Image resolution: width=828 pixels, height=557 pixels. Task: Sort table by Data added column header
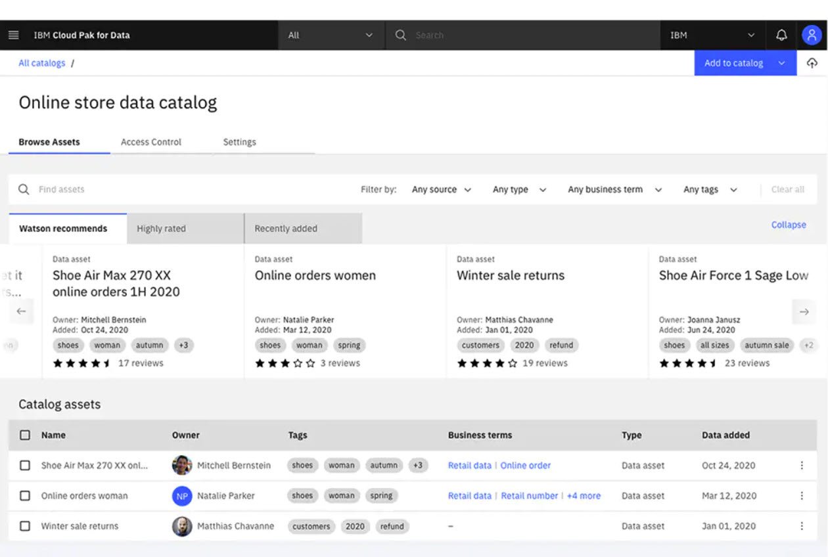pyautogui.click(x=726, y=435)
